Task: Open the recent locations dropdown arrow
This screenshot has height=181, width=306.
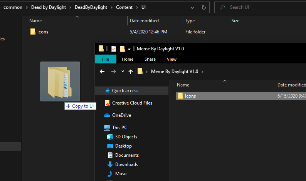Action: [123, 71]
